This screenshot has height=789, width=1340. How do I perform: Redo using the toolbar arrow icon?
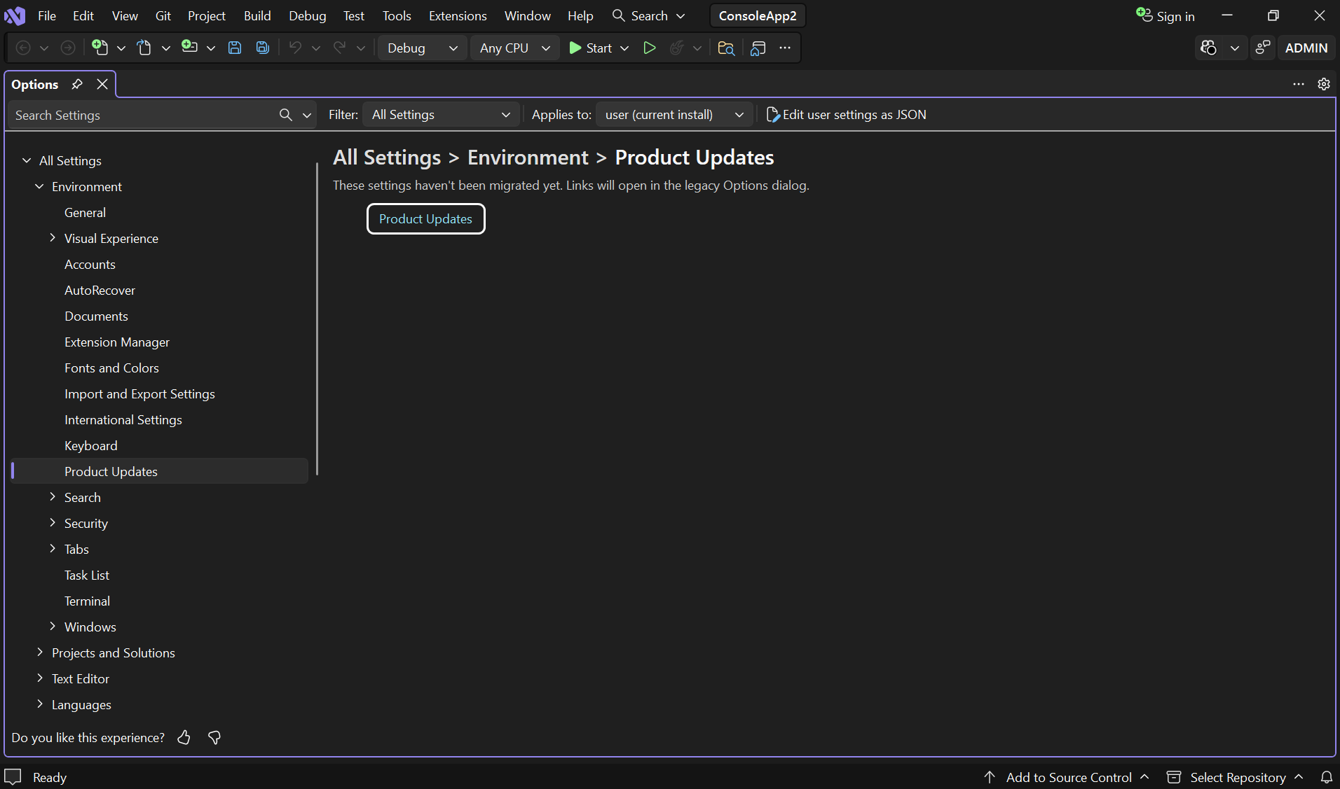pos(340,48)
